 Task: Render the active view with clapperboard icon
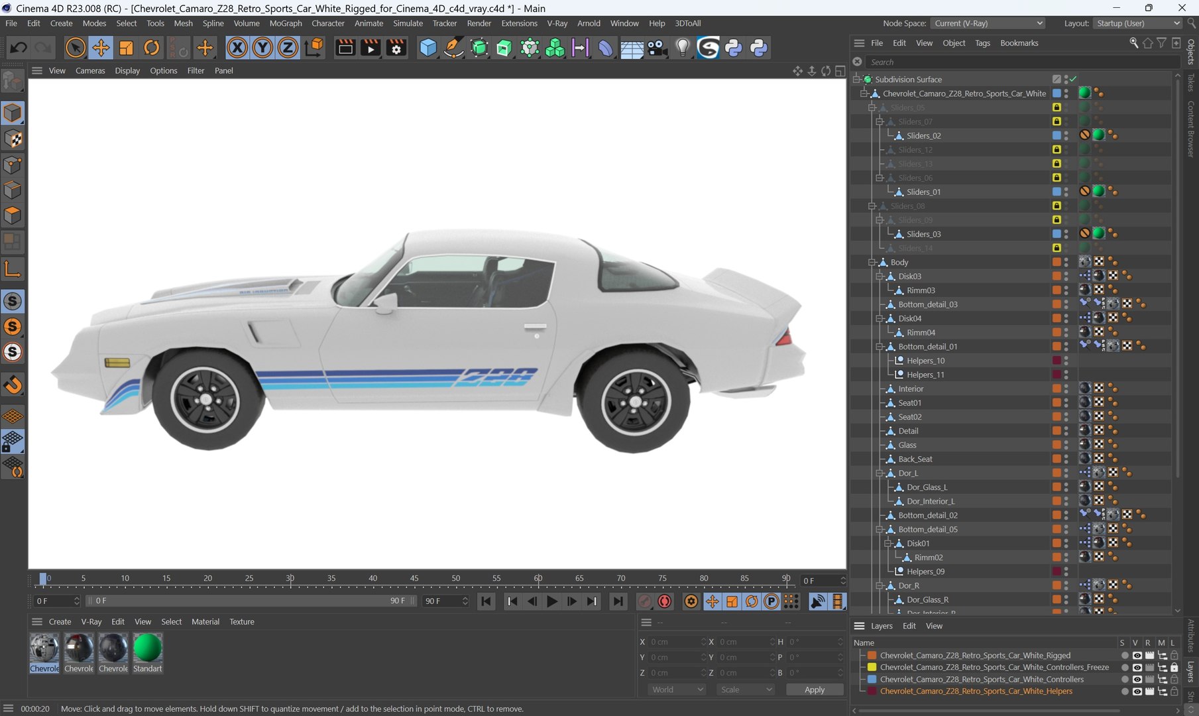(345, 48)
